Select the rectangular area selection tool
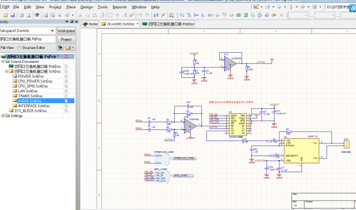Viewport: 356px width, 210px height. coord(110,15)
